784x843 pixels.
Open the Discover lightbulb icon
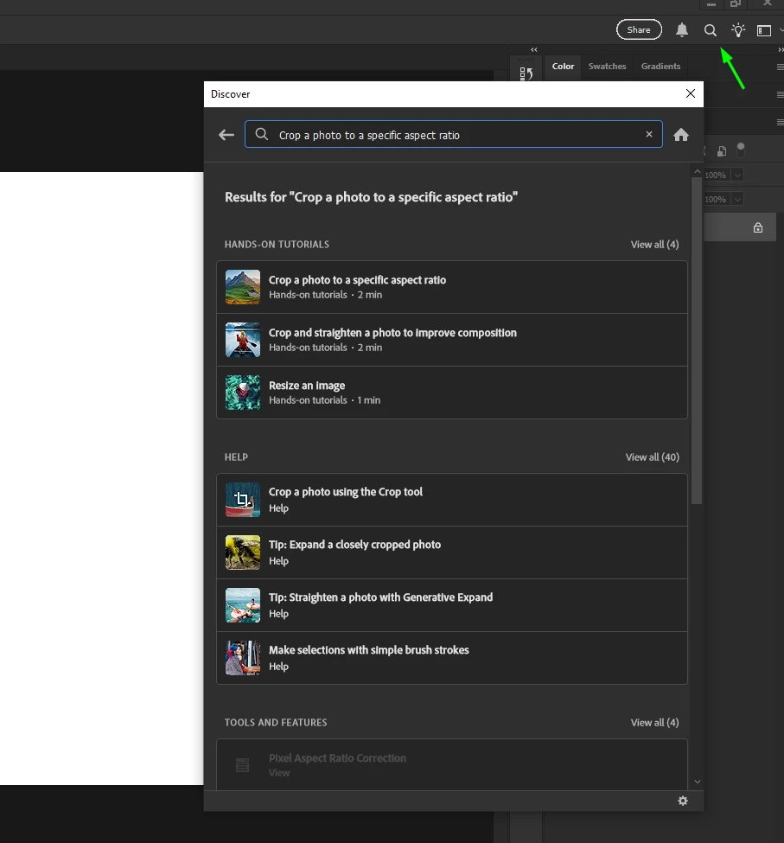tap(738, 30)
